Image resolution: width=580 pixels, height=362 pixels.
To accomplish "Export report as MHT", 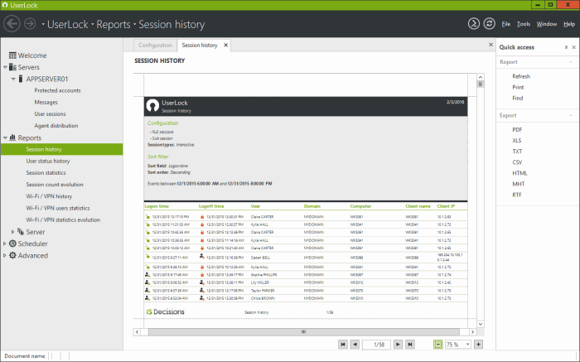I will coord(518,184).
